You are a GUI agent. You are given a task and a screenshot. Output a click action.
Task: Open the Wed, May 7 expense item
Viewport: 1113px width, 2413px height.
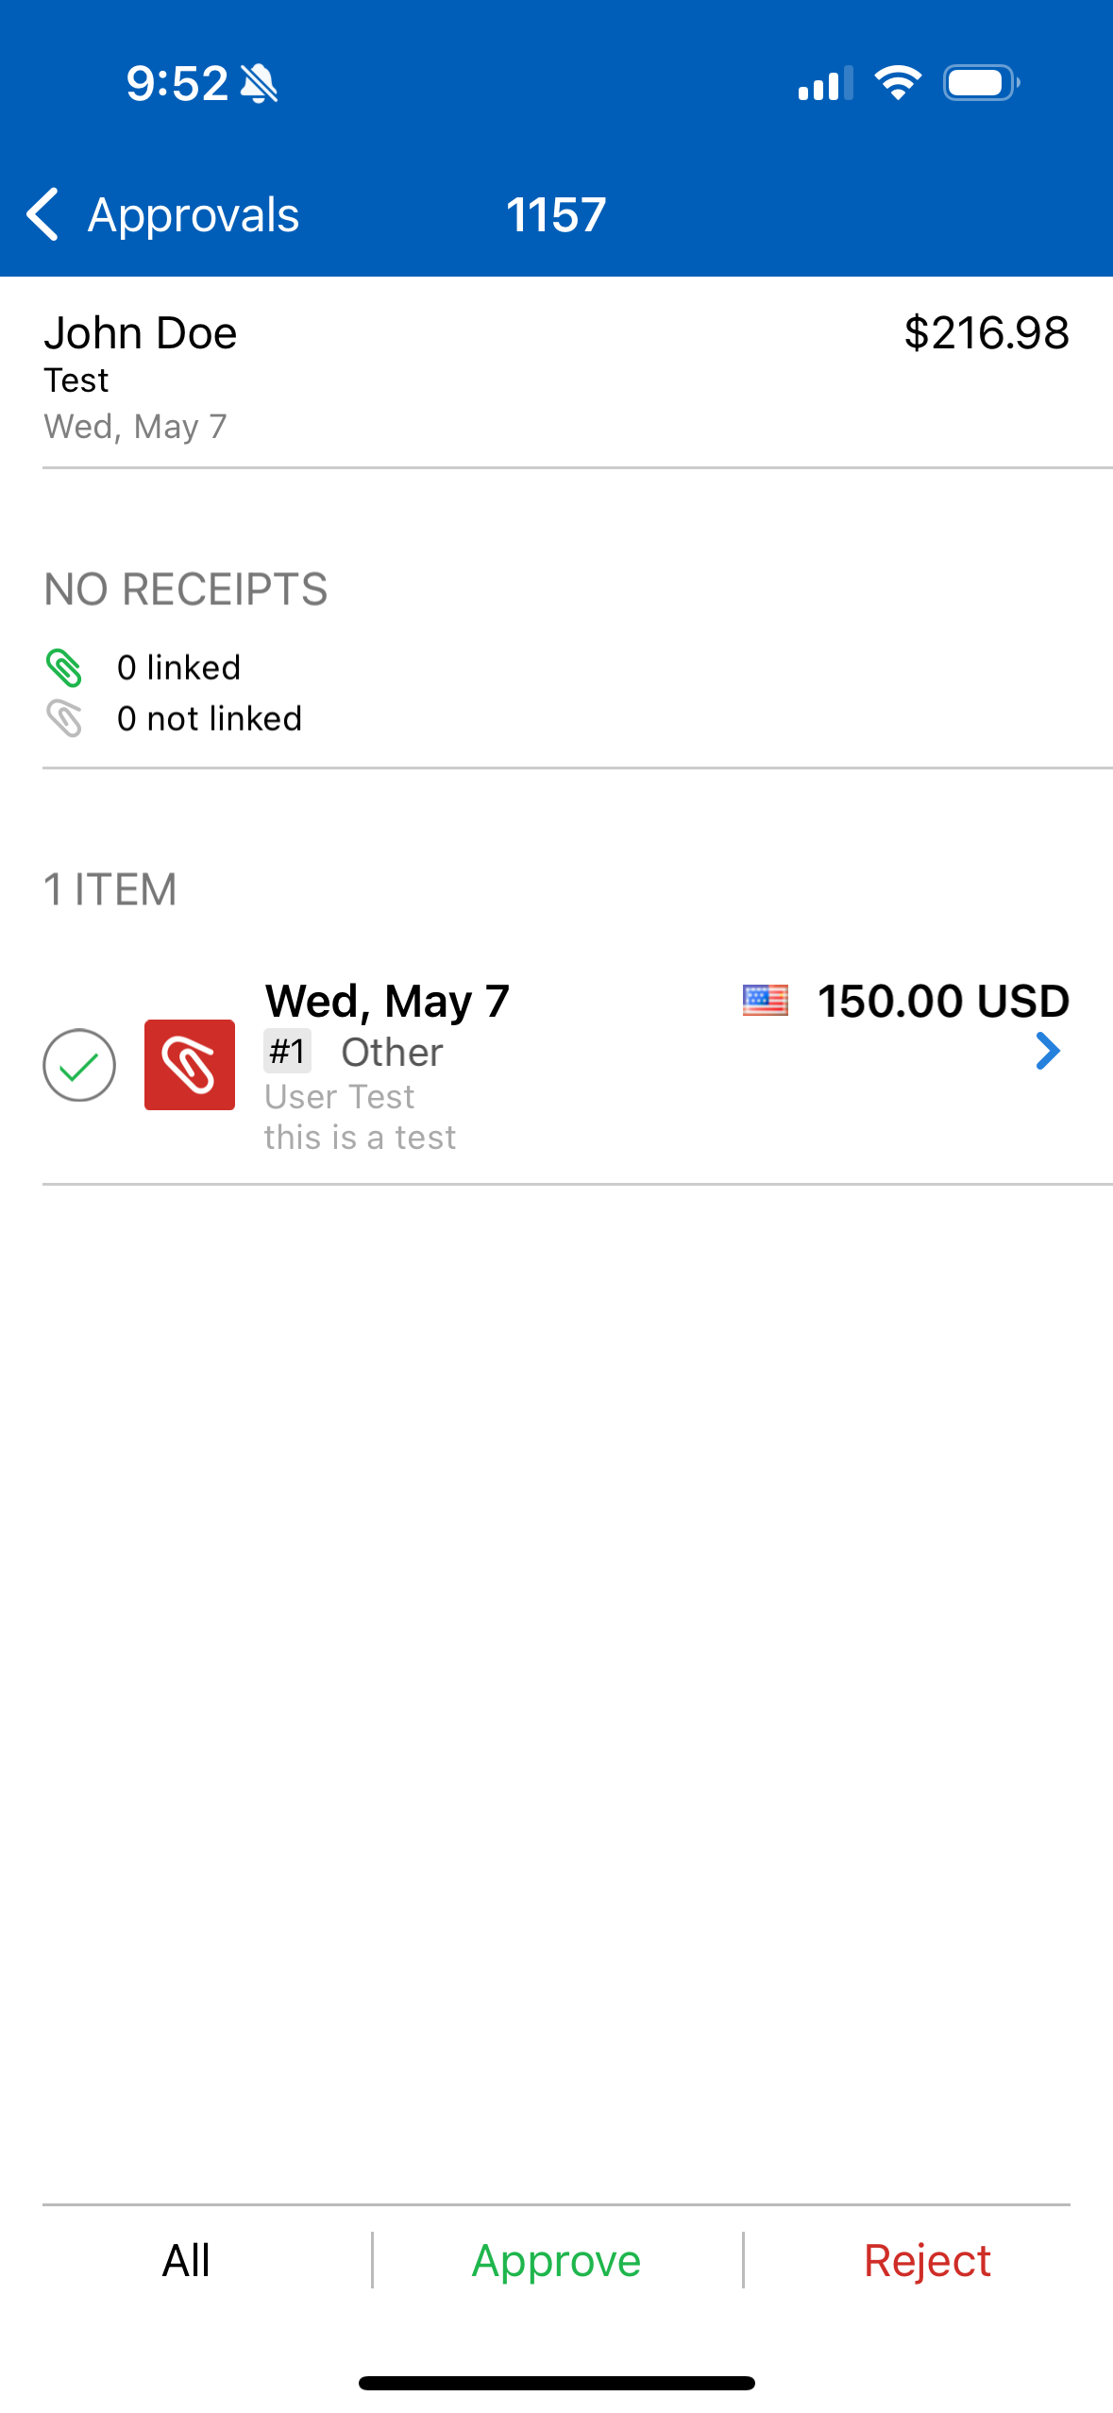pyautogui.click(x=387, y=1001)
